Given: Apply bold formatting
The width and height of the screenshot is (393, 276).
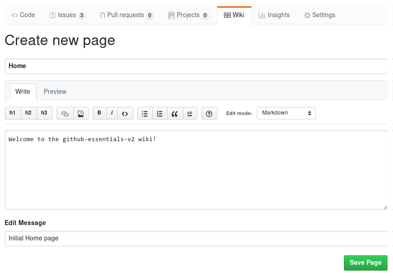Looking at the screenshot, I should coord(100,113).
